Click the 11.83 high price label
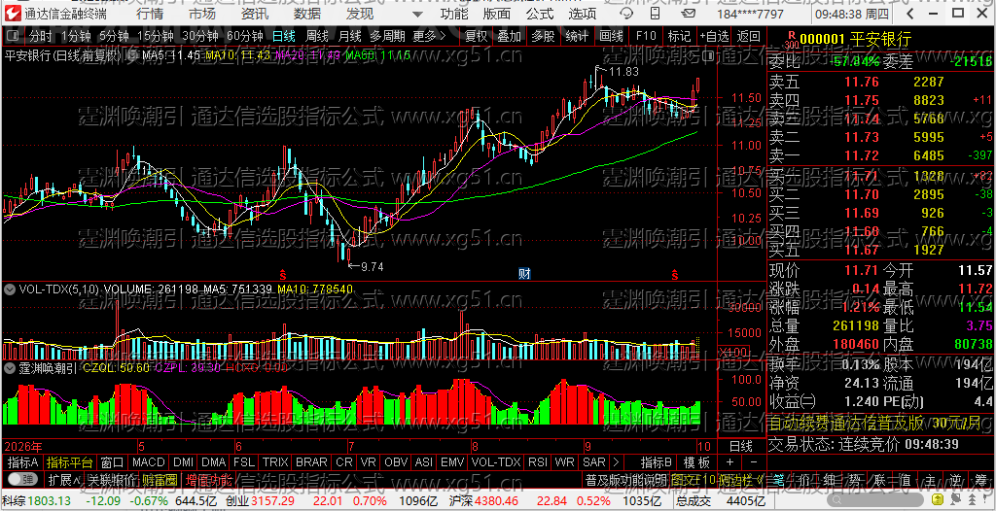The height and width of the screenshot is (511, 996). 623,72
